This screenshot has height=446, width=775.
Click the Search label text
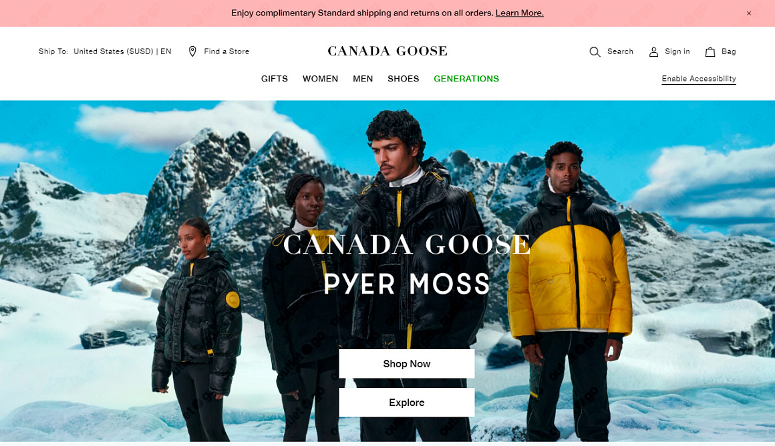(x=620, y=51)
